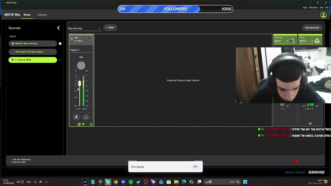Collapse the Sources panel with the back arrow
This screenshot has width=331, height=186.
58,28
